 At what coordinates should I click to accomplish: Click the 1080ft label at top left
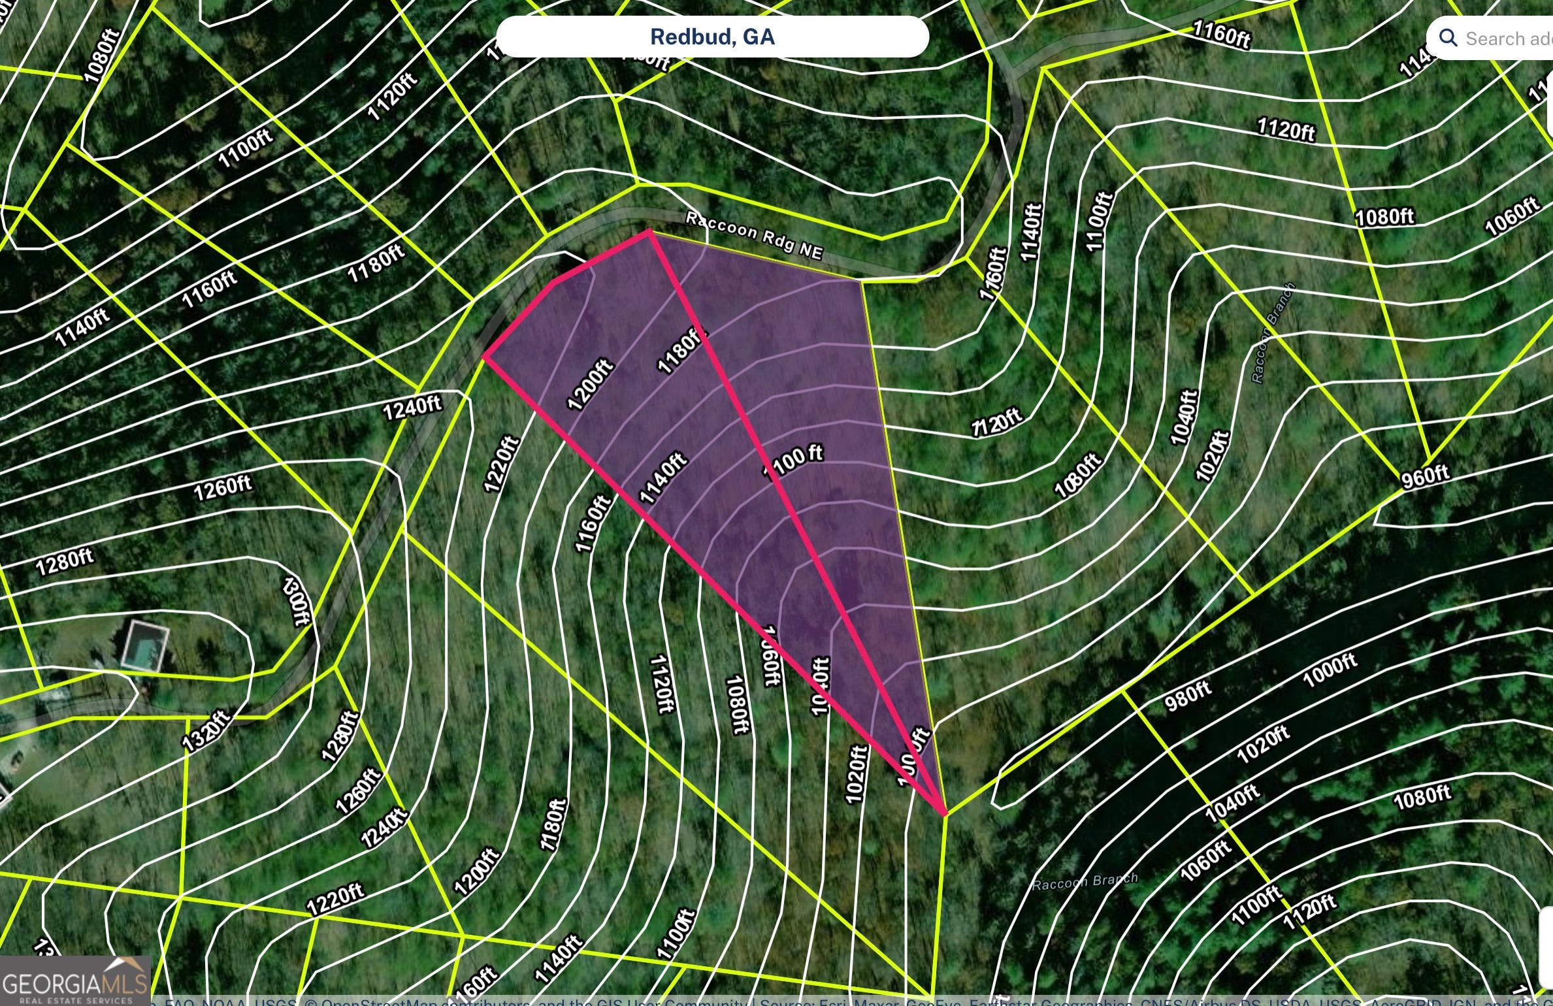pos(103,56)
